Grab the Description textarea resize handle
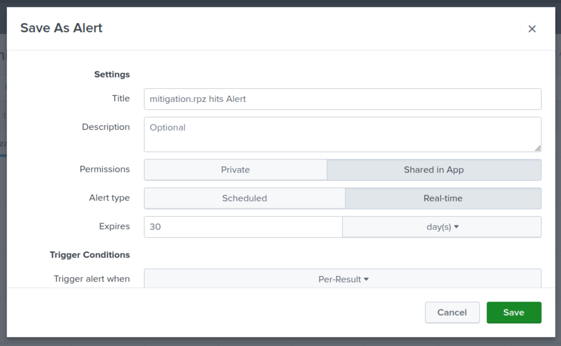Viewport: 561px width, 346px height. (x=538, y=148)
